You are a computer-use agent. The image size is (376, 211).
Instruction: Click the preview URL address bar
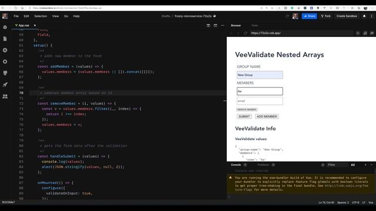tap(301, 33)
